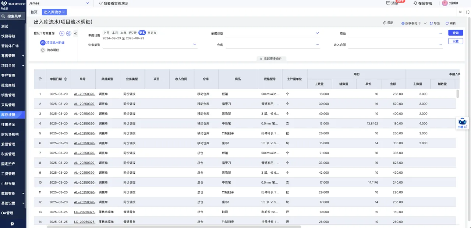Collapse 收起更多条件 filter section
The width and height of the screenshot is (471, 228).
270,59
